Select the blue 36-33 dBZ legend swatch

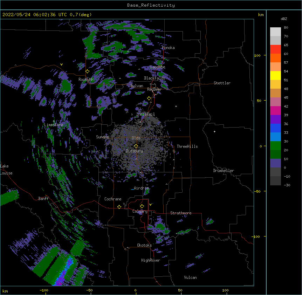click(275, 128)
